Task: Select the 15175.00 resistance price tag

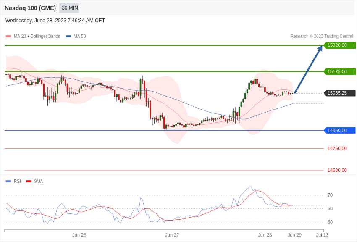Action: coord(339,71)
